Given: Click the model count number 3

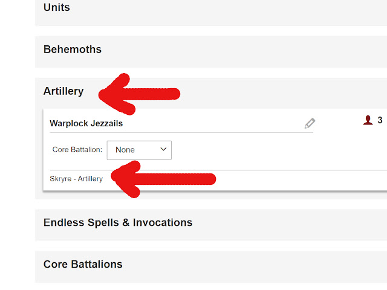Looking at the screenshot, I should 380,120.
